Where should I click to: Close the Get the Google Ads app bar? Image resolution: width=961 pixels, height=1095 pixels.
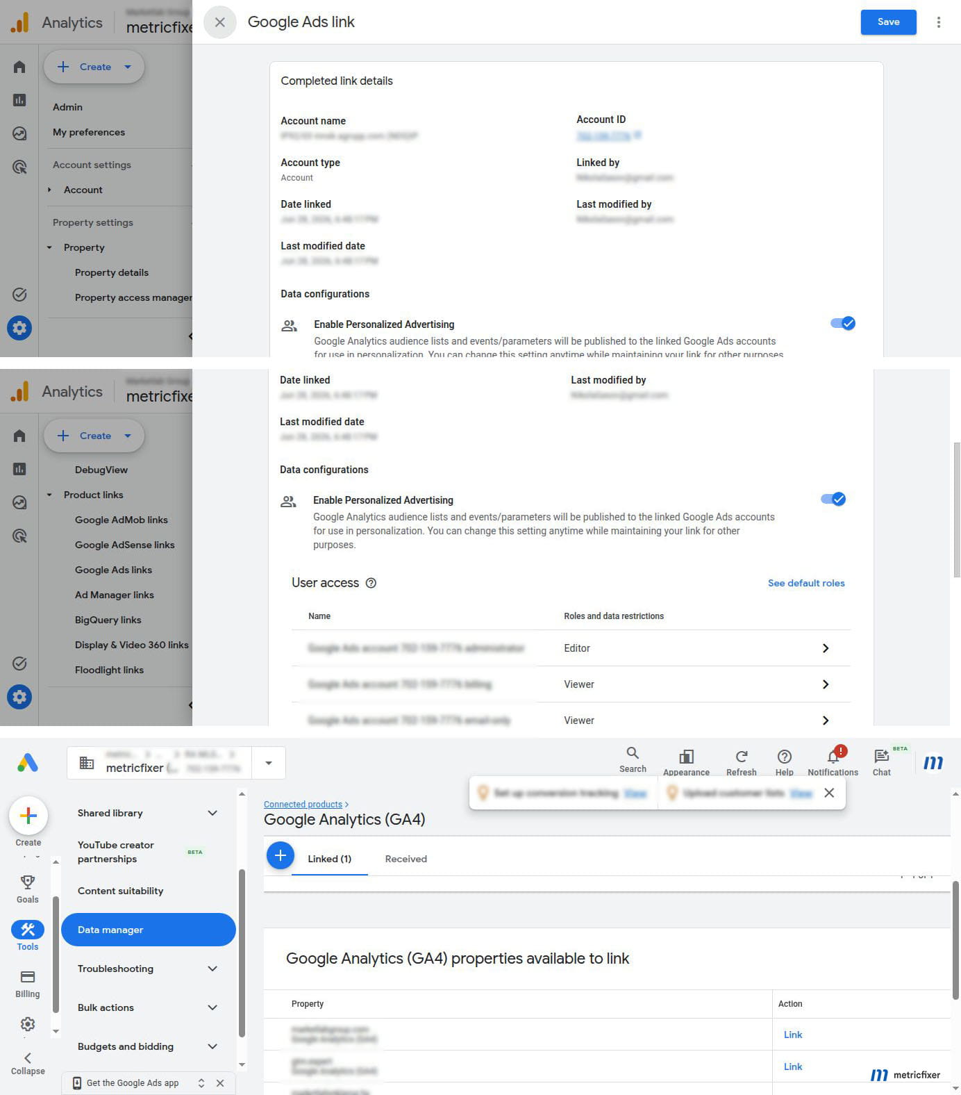coord(220,1083)
